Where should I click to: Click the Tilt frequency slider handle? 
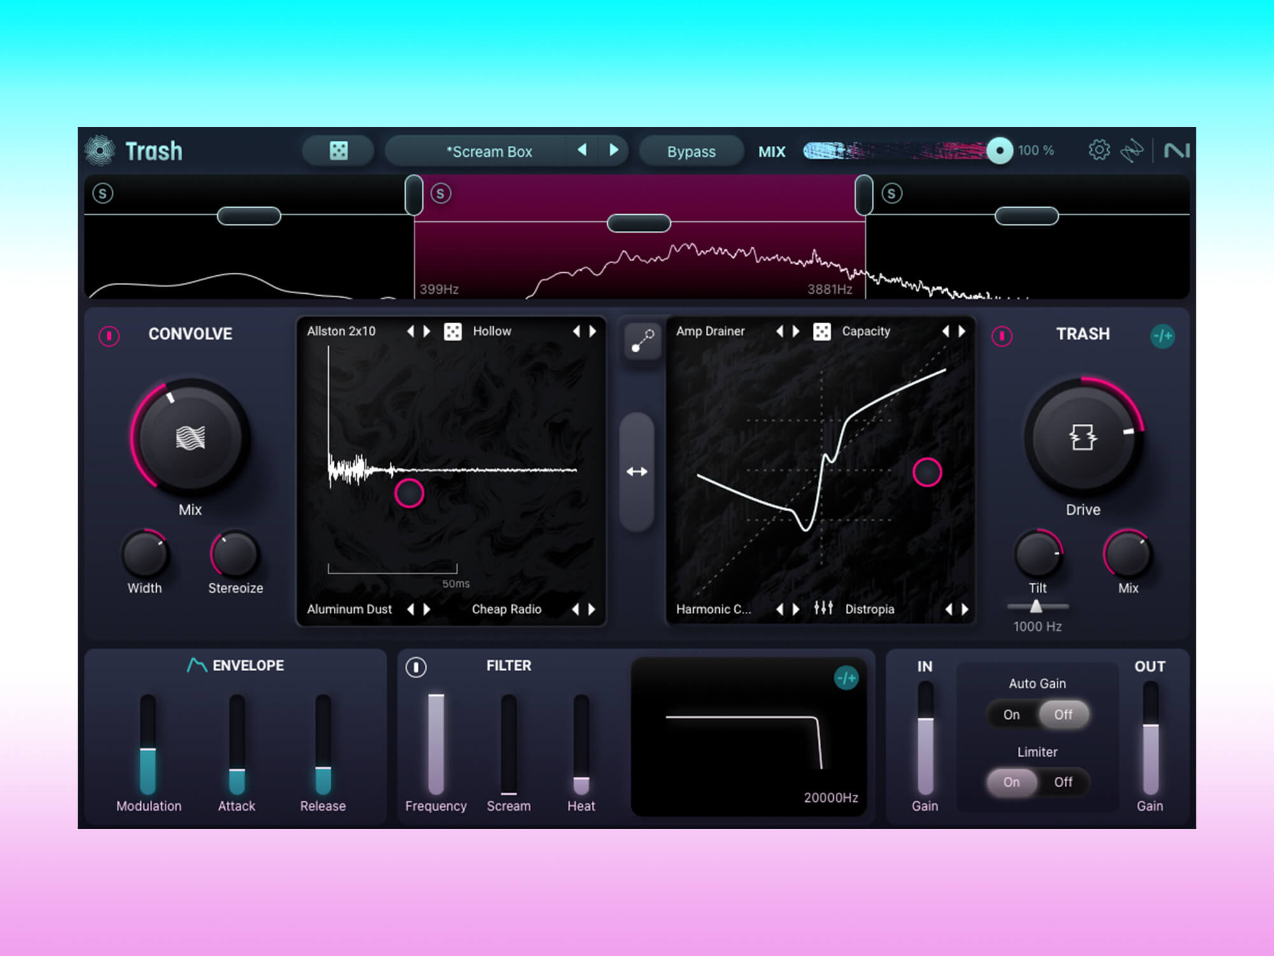tap(1036, 606)
